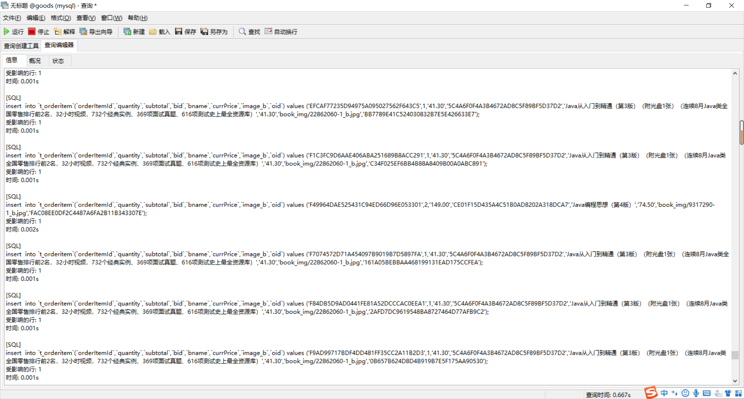Stop the query with 停止 button
The width and height of the screenshot is (744, 399).
pos(39,32)
